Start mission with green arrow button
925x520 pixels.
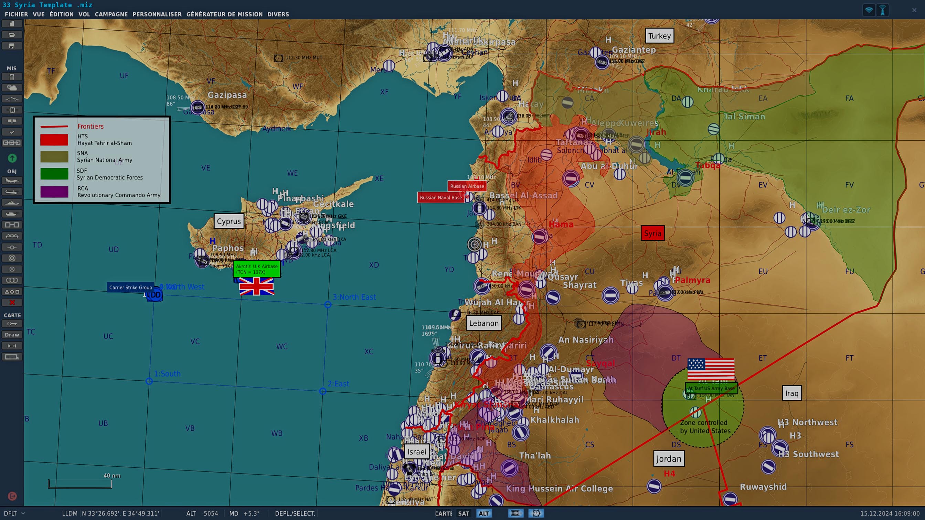[x=12, y=158]
